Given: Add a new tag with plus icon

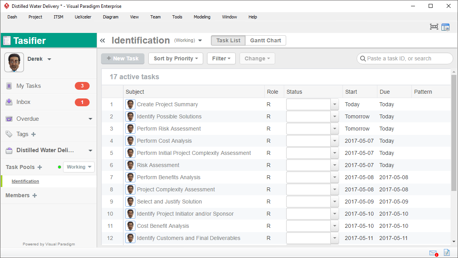Looking at the screenshot, I should point(34,134).
